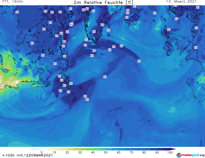Click the '75' value on the color scale

coord(131,152)
